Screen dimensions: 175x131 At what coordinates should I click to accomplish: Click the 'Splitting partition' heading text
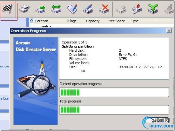[78, 46]
